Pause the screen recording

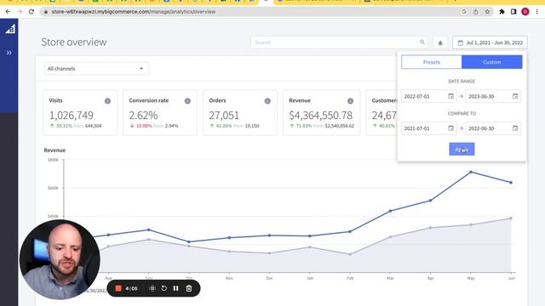tap(176, 288)
